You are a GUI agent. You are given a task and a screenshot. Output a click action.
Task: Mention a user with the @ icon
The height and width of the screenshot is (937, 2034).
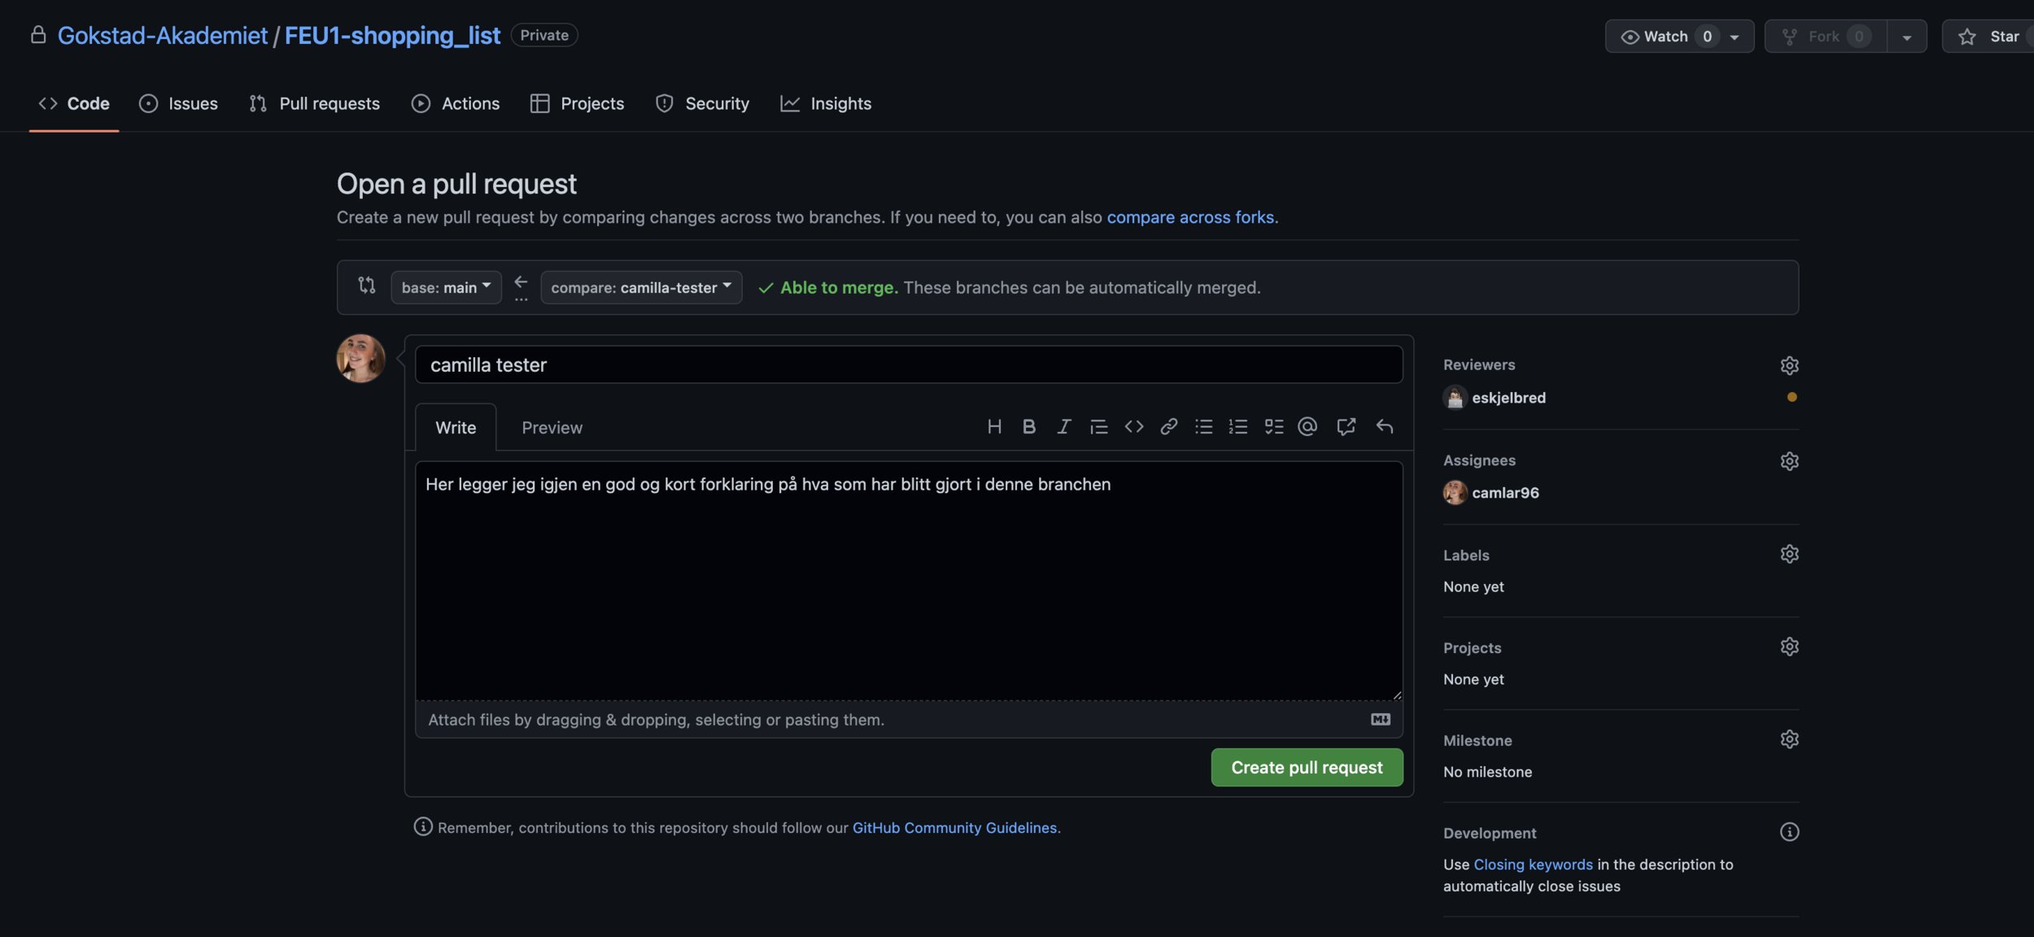coord(1307,427)
